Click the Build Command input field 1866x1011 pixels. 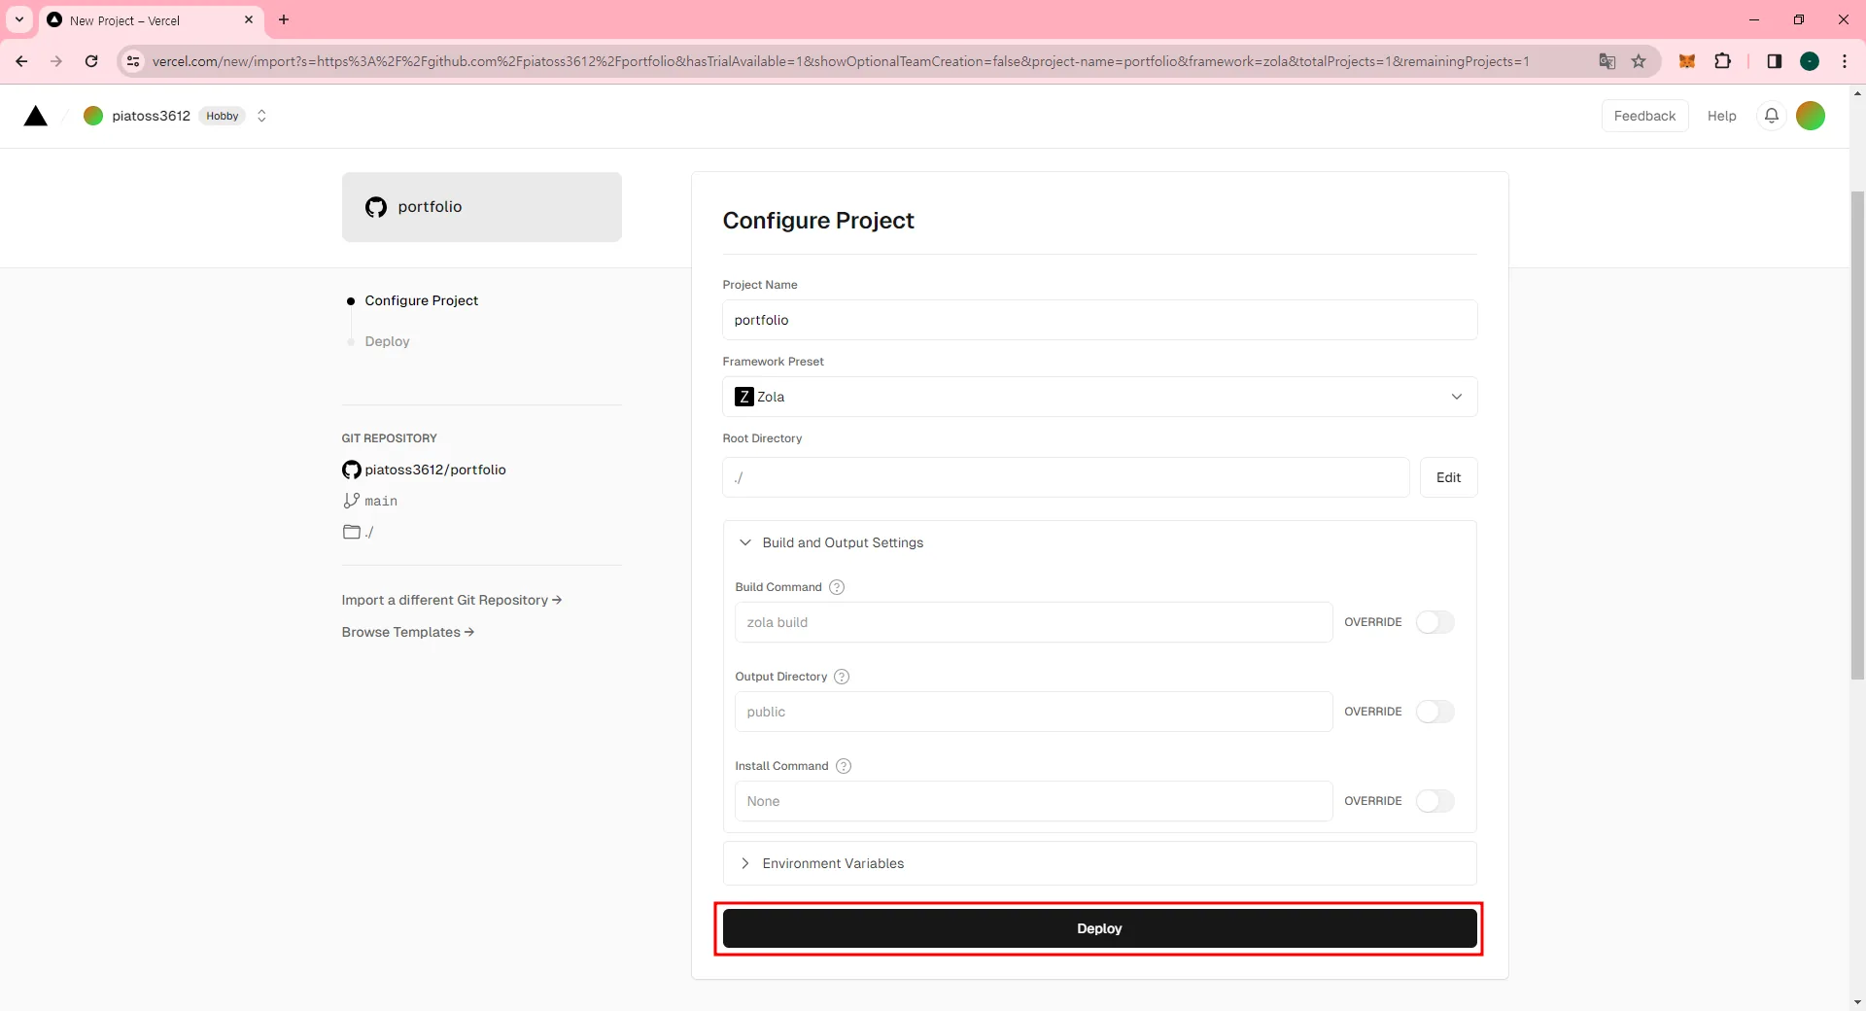[1033, 622]
